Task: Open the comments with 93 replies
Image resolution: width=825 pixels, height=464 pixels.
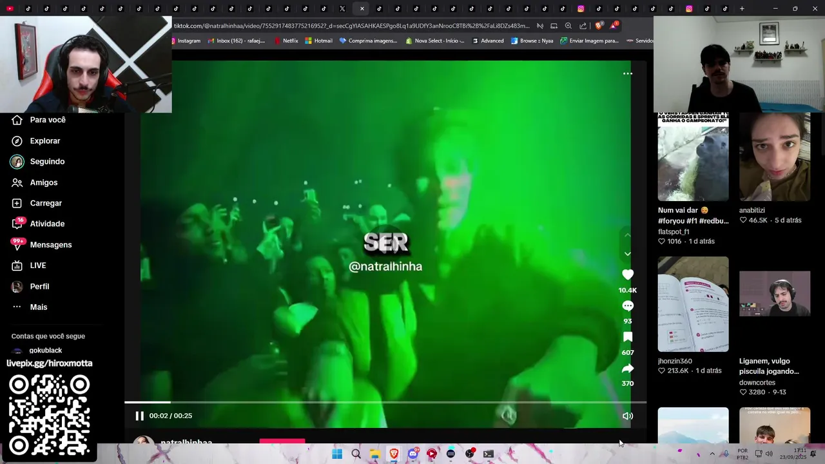Action: pos(628,306)
